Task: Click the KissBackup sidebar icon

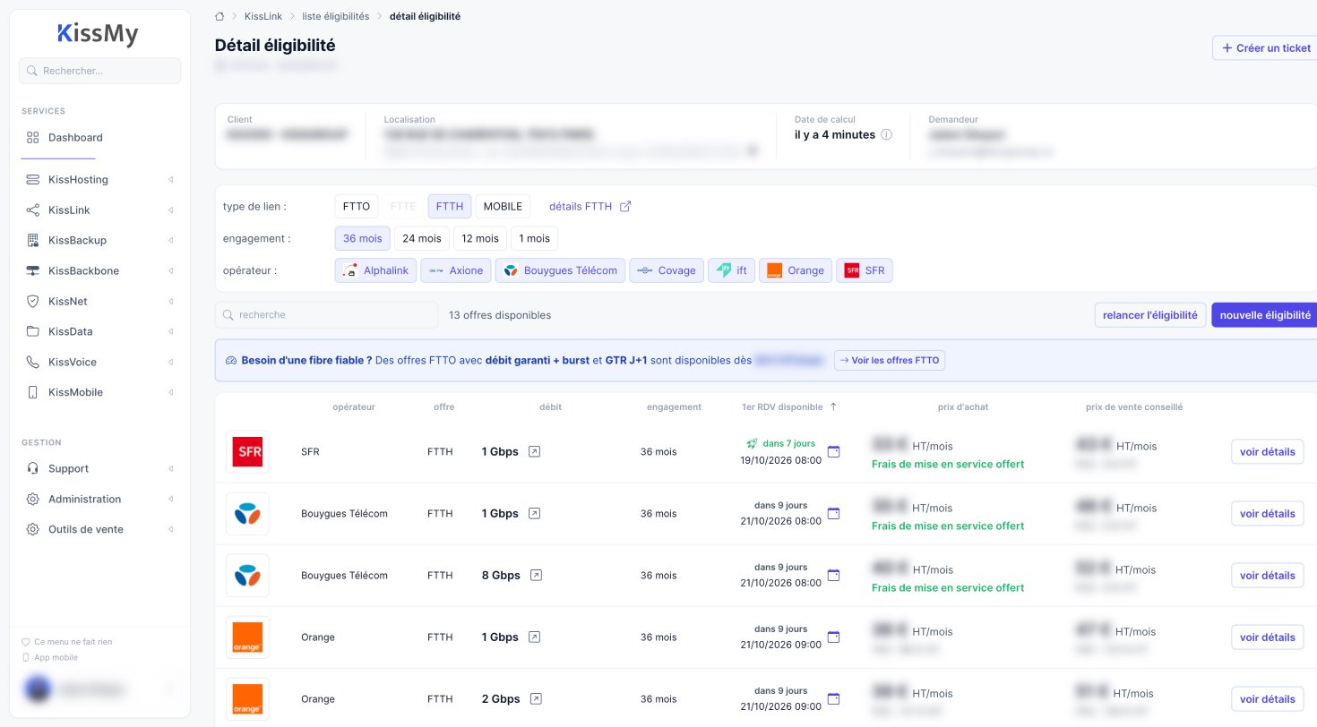Action: point(33,241)
